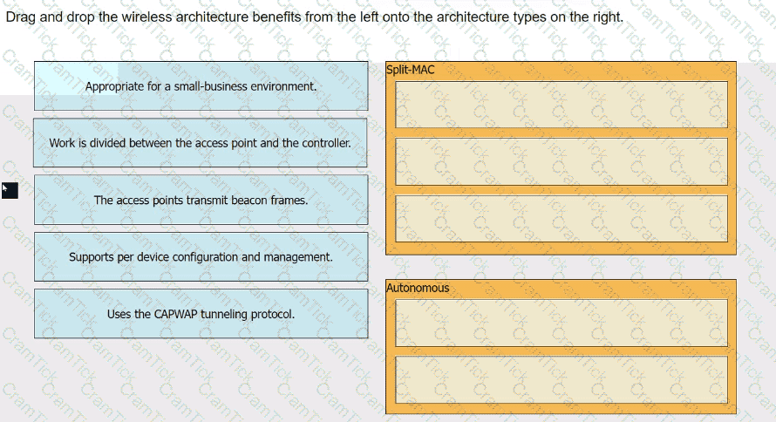Viewport: 776px width, 422px height.
Task: Click the second Autonomous drop slot
Action: click(562, 379)
